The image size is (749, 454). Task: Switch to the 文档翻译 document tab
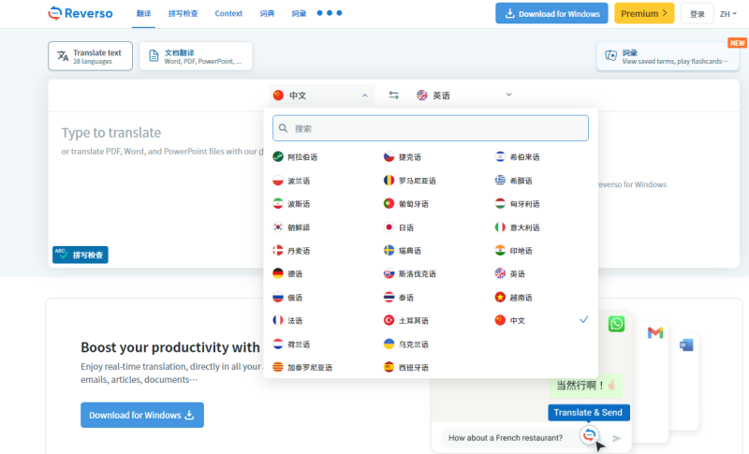(x=195, y=56)
